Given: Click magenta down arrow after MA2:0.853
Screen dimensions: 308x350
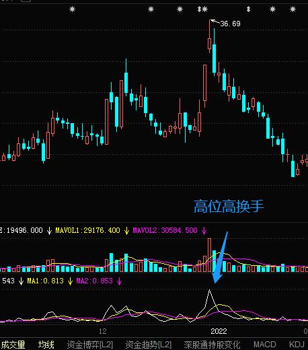Looking at the screenshot, I should pyautogui.click(x=119, y=281).
